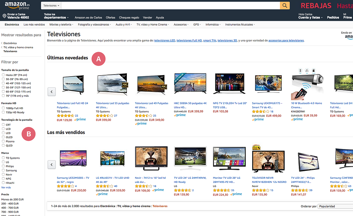The image size is (353, 216).
Task: Open HKC 50B9A TV product image
Action: pos(190,84)
